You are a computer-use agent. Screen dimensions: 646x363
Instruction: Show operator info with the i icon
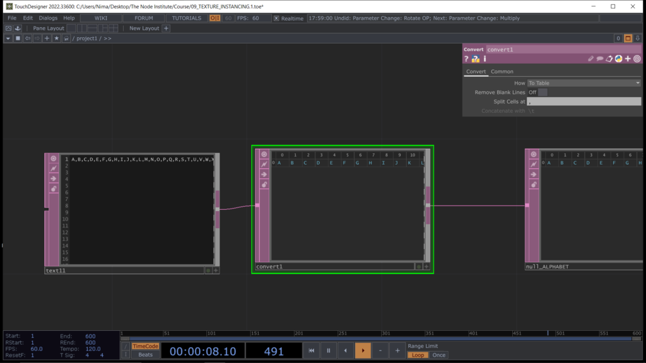coord(485,59)
